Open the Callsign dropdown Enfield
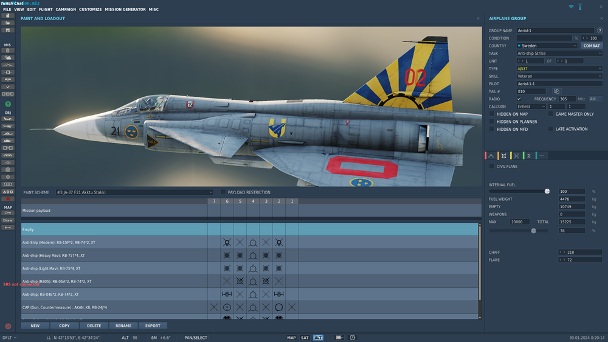Image resolution: width=608 pixels, height=342 pixels. [531, 106]
